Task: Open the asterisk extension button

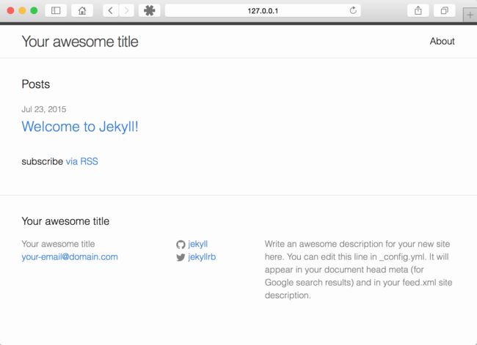Action: tap(150, 11)
